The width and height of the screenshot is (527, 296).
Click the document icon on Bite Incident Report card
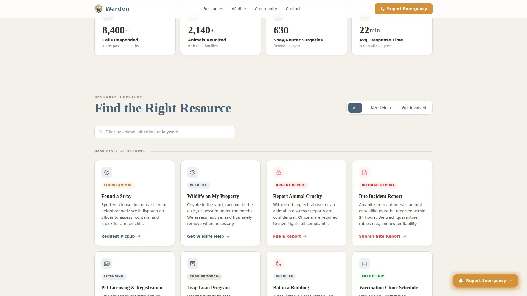(x=365, y=172)
